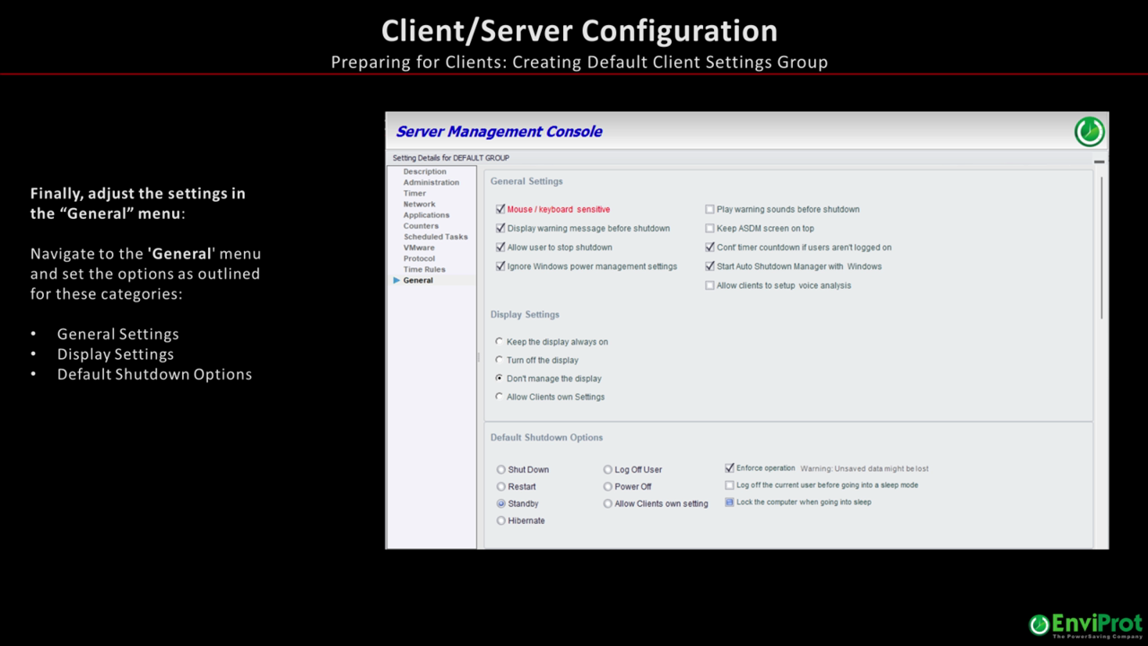Enable Play warning sounds before shutdown
The width and height of the screenshot is (1148, 646).
[709, 209]
